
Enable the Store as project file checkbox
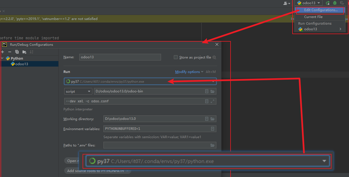pyautogui.click(x=176, y=57)
